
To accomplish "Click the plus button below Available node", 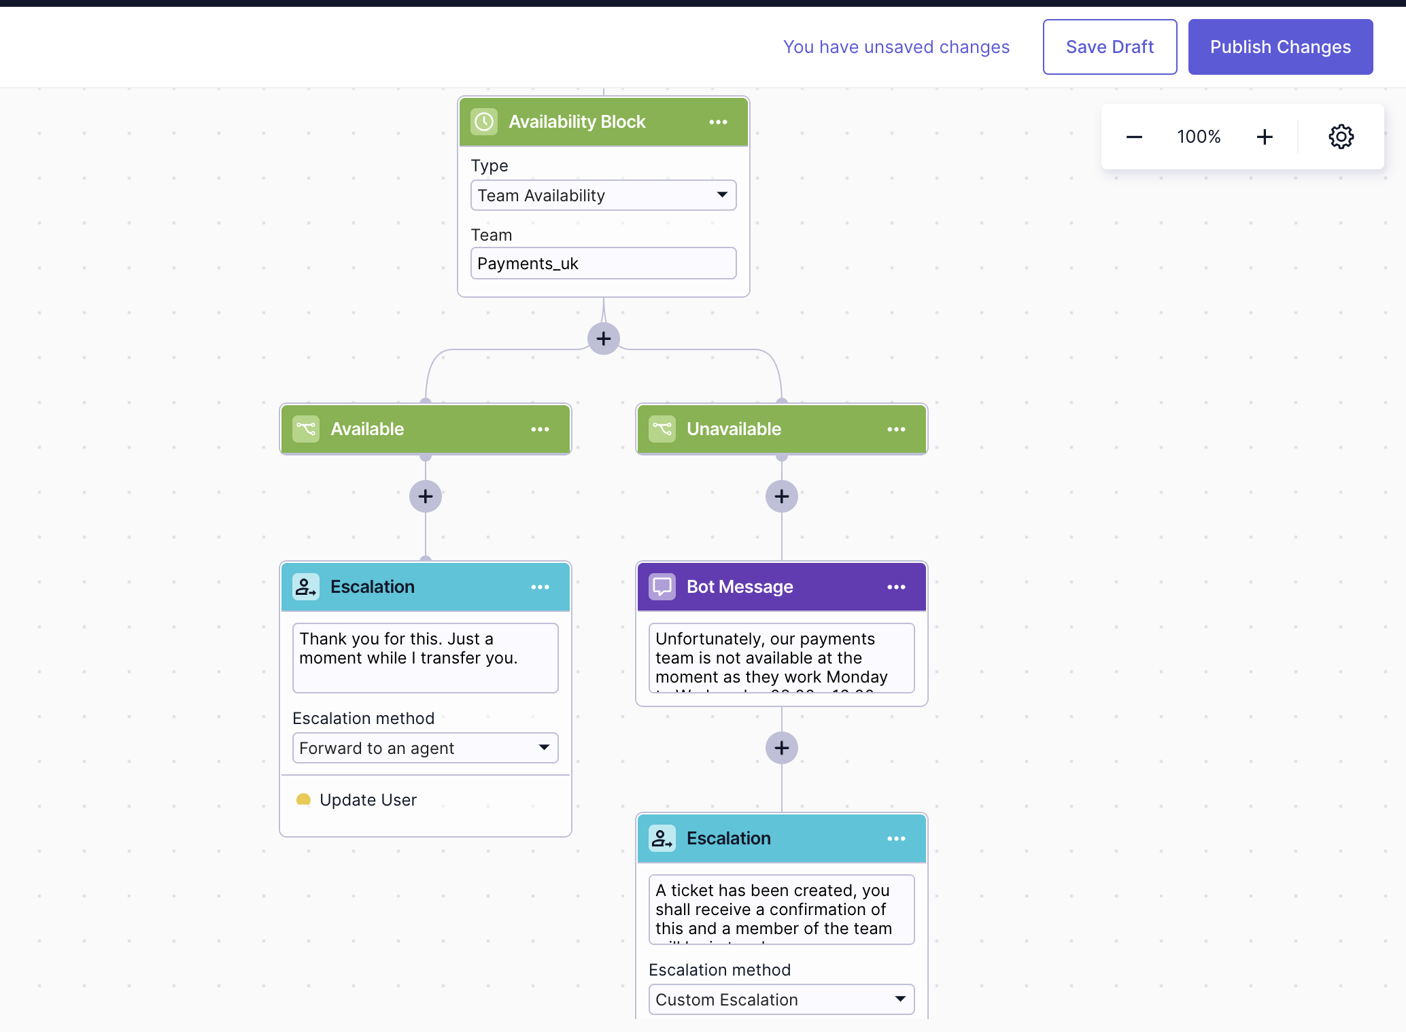I will pyautogui.click(x=425, y=497).
